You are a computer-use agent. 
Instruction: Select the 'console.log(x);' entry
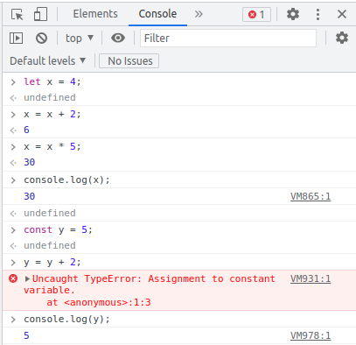[66, 180]
